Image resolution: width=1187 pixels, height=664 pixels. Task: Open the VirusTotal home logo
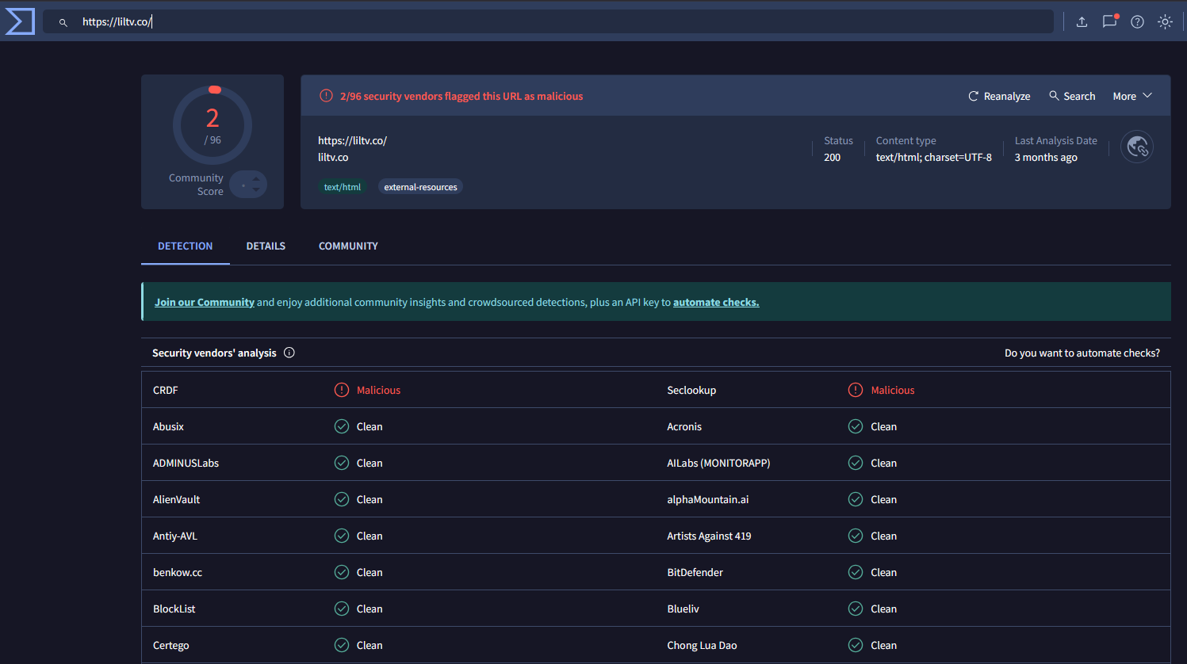[x=20, y=21]
